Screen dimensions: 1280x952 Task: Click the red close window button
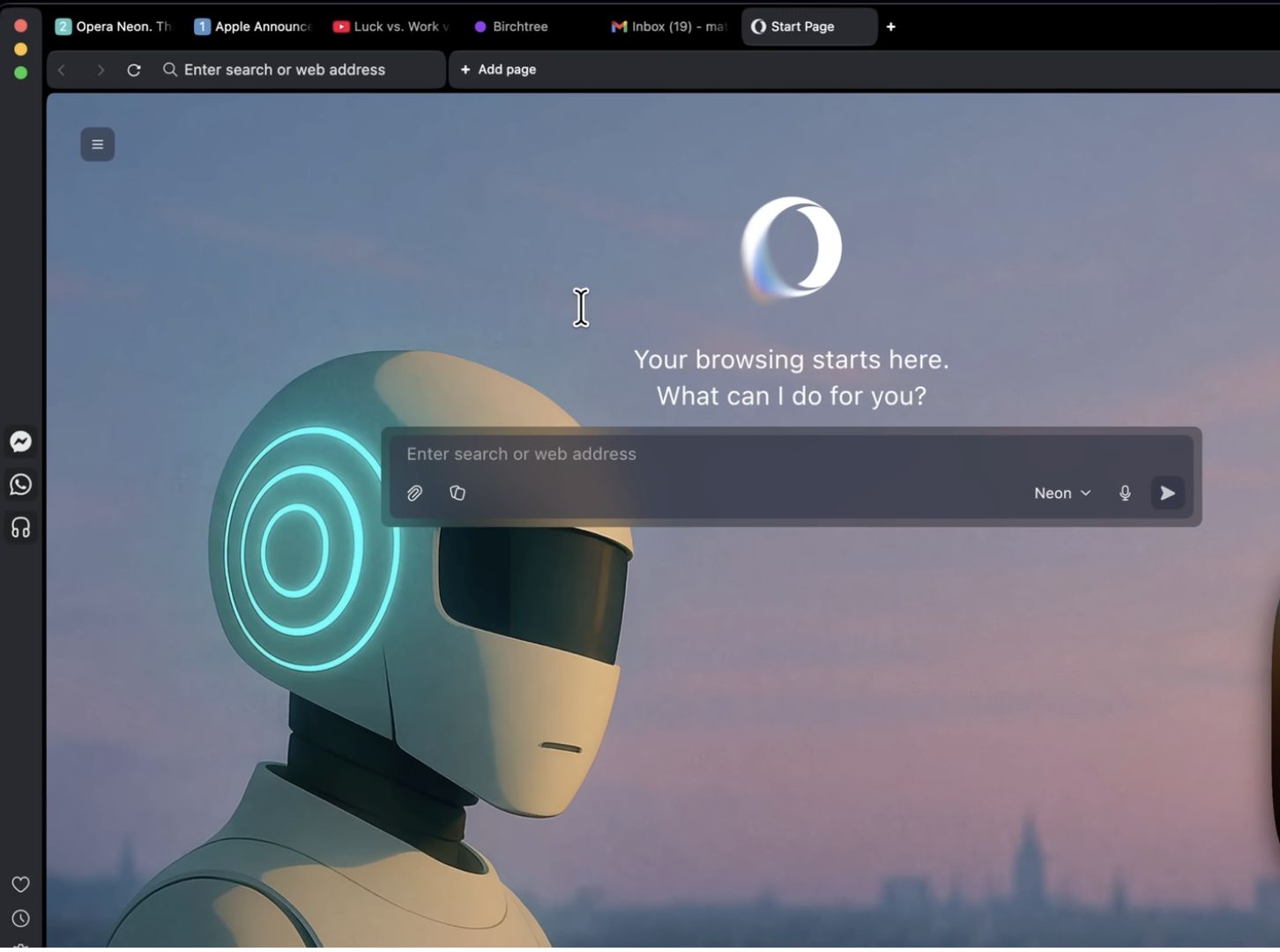tap(20, 26)
